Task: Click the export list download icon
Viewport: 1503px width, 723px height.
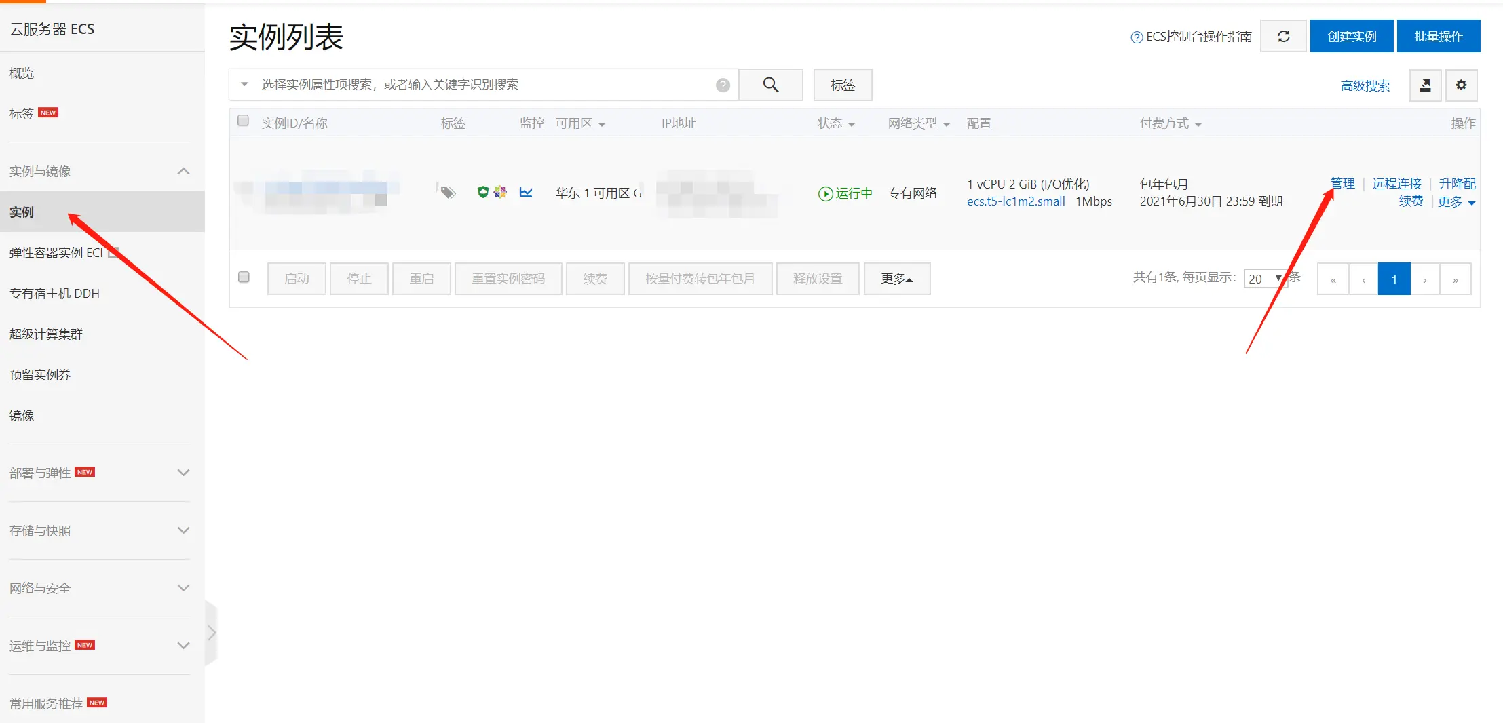Action: tap(1425, 85)
